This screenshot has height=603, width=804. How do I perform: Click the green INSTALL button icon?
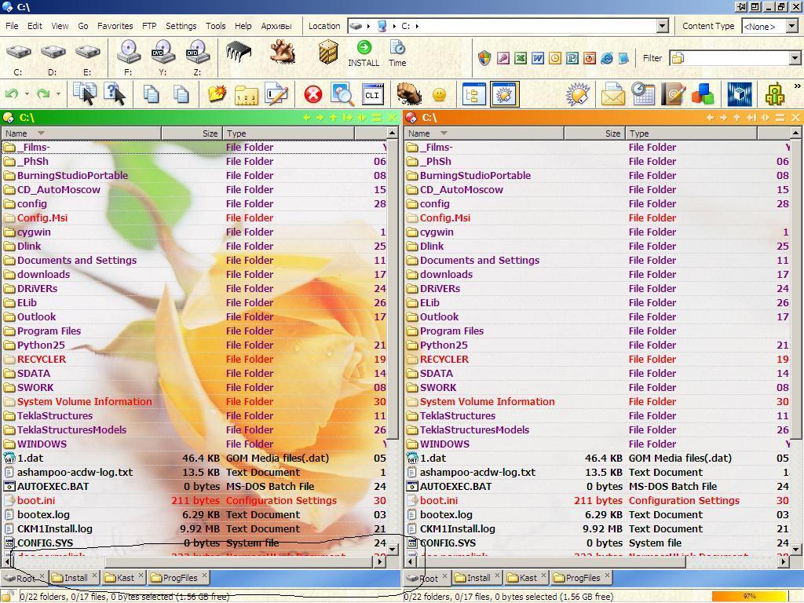364,49
